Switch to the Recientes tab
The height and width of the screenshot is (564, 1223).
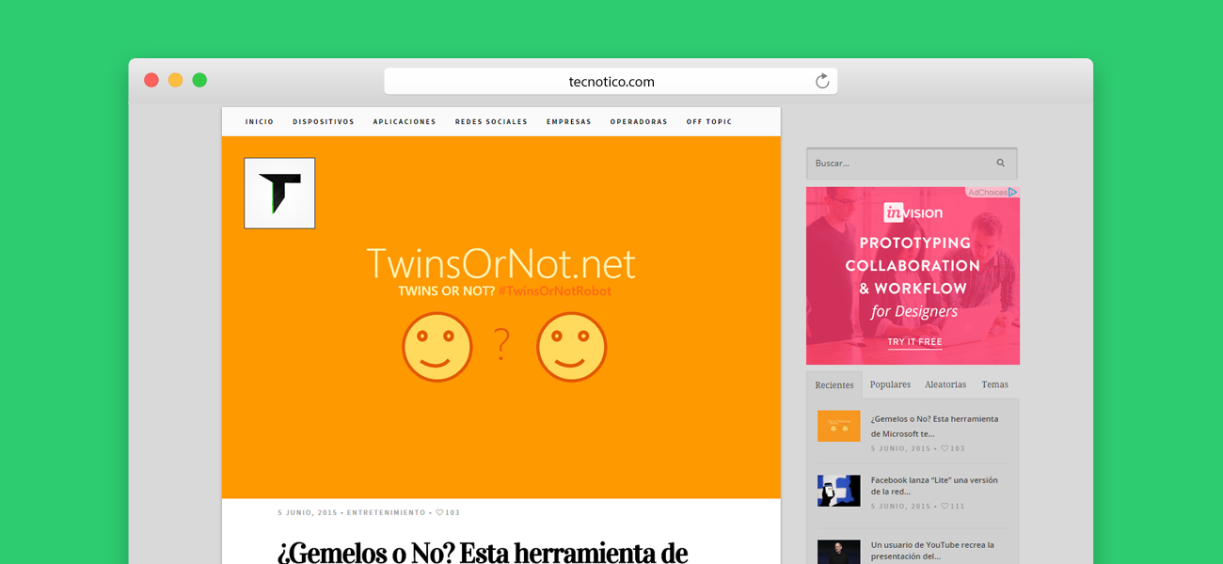pyautogui.click(x=834, y=385)
